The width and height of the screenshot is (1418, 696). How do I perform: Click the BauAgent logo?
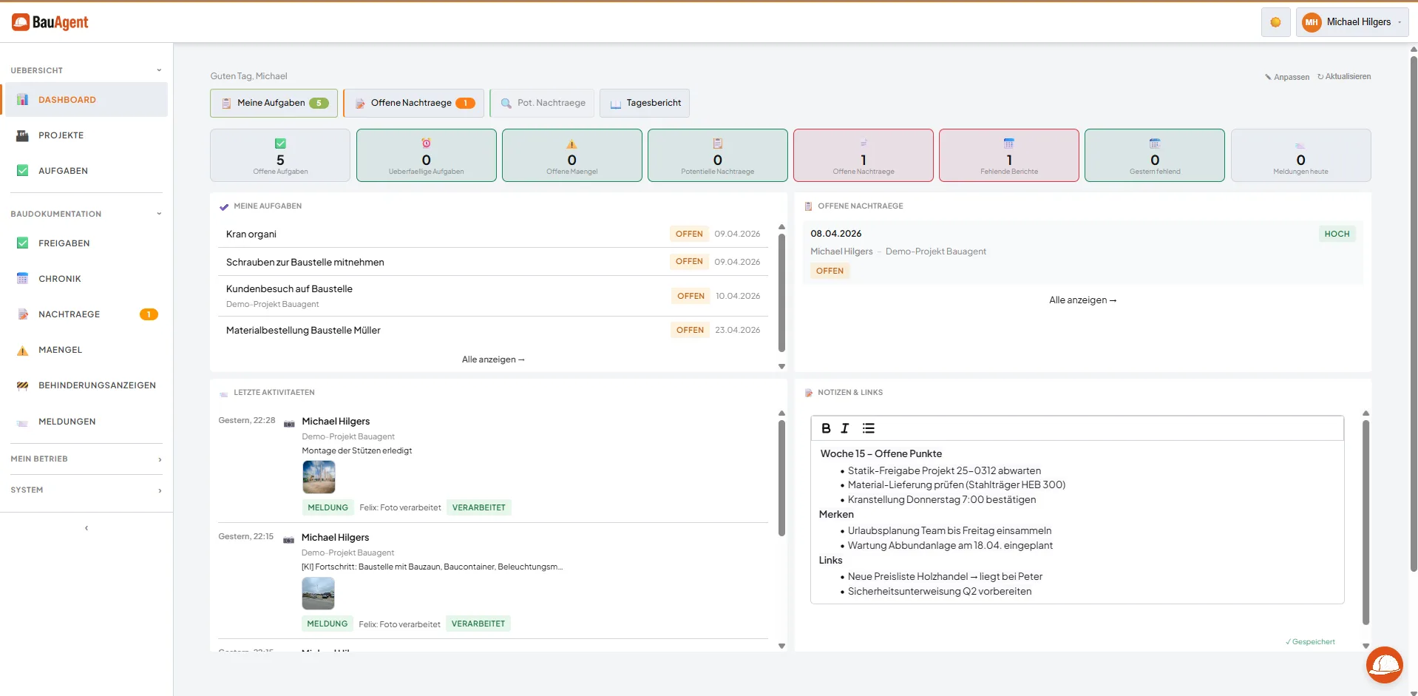coord(50,22)
